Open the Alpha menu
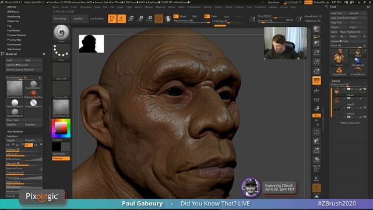373x210 pixels. [x=55, y=7]
